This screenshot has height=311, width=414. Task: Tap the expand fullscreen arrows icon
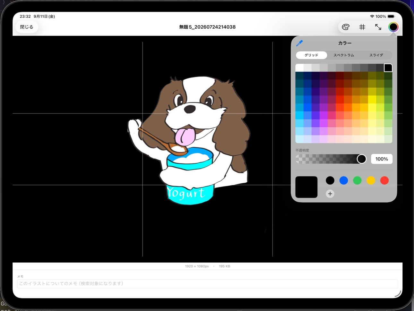pos(378,27)
